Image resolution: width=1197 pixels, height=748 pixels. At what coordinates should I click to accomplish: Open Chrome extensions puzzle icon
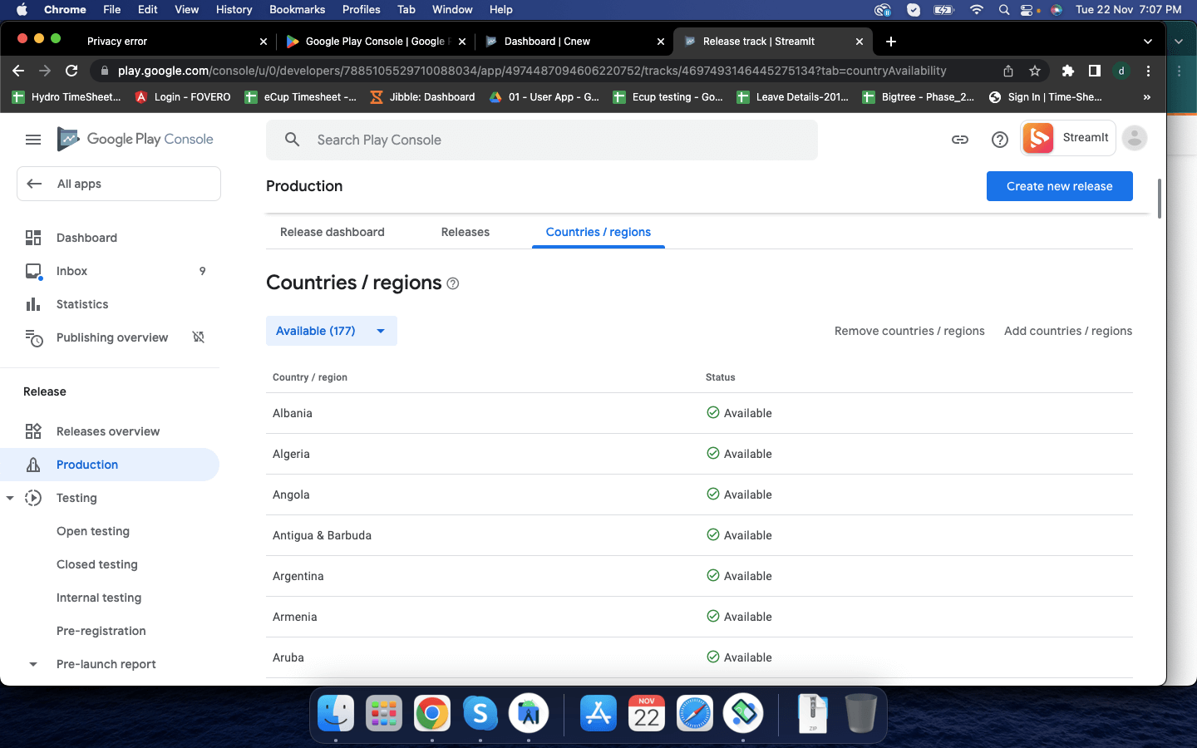1067,71
